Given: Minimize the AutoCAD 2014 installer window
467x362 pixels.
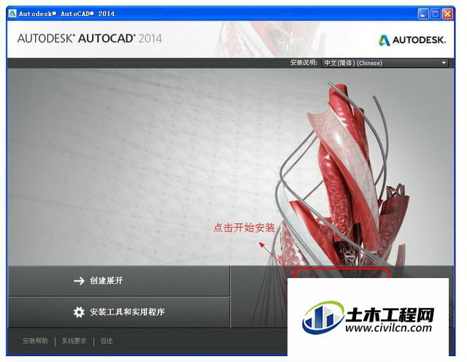Looking at the screenshot, I should (x=423, y=14).
